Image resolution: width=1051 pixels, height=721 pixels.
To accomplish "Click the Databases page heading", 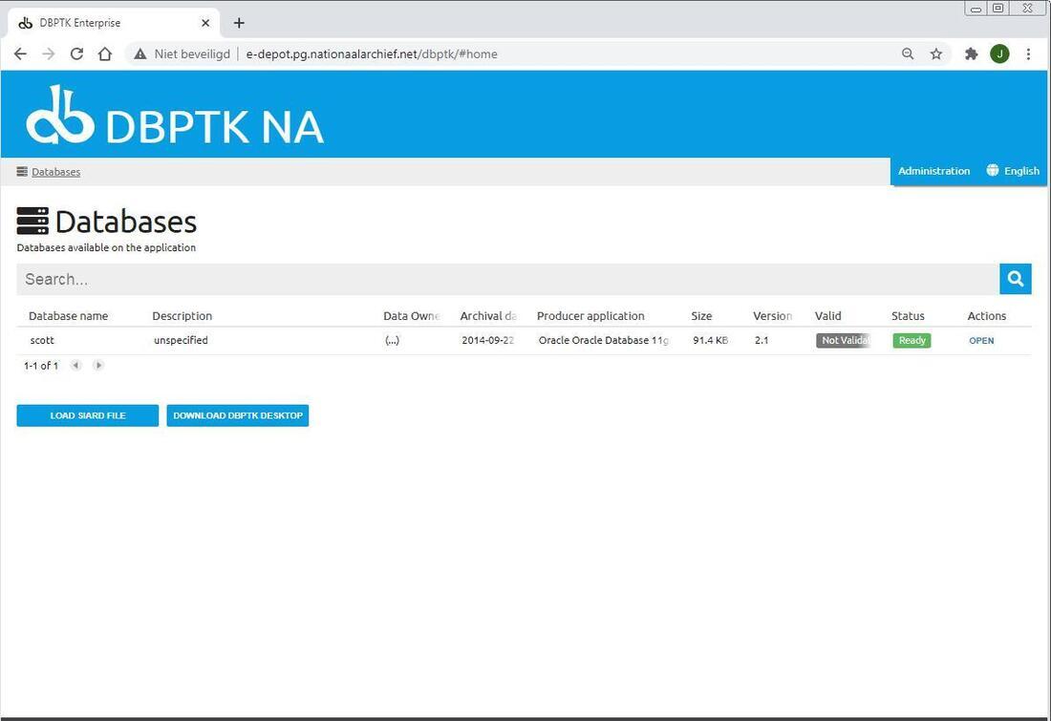I will [126, 222].
